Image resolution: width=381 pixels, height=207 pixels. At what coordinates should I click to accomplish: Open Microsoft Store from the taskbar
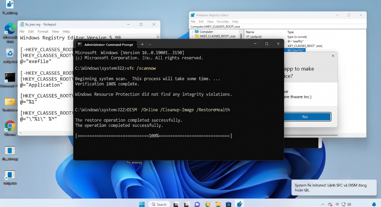coord(229,204)
